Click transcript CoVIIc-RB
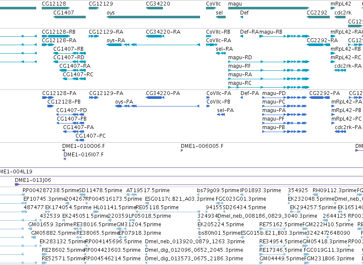 [x=218, y=32]
